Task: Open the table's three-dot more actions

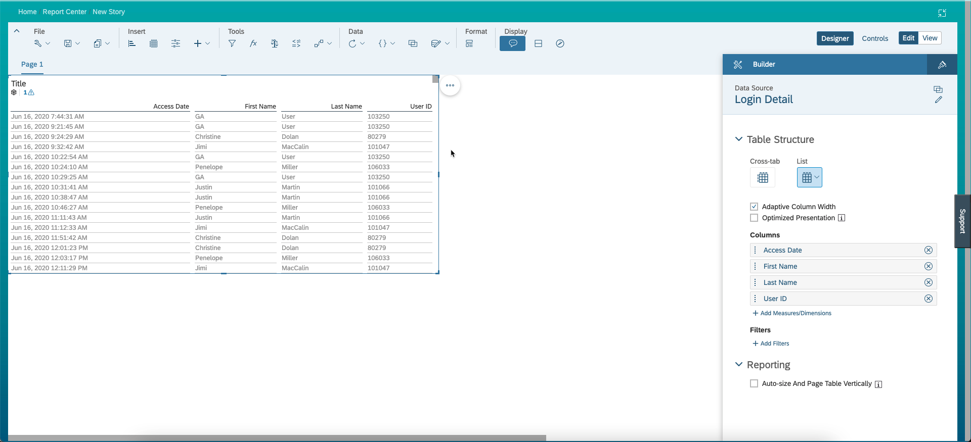Action: tap(450, 85)
